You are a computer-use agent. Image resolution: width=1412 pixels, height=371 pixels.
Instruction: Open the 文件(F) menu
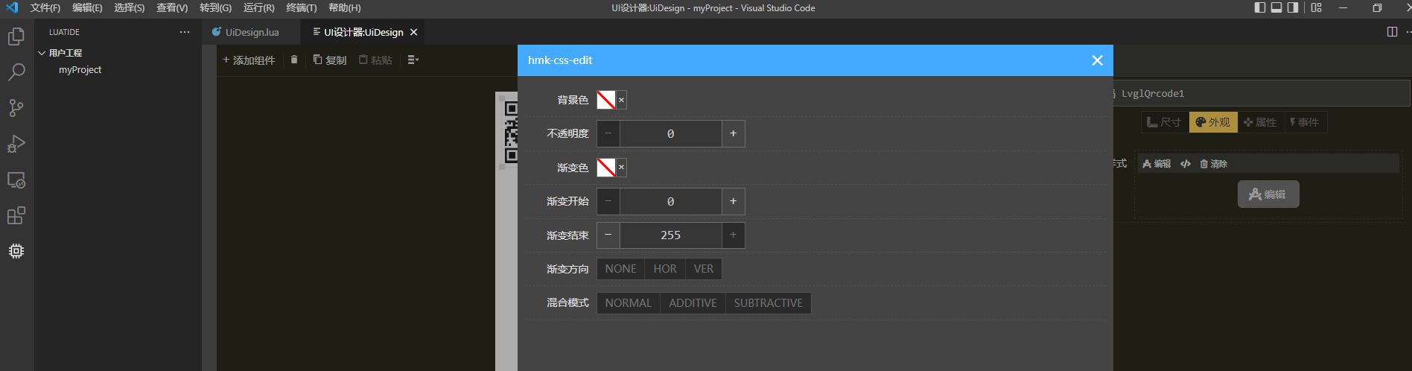45,7
